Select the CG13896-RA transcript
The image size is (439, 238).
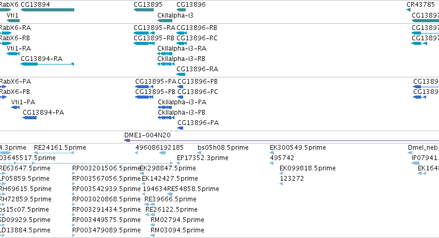[x=181, y=74]
